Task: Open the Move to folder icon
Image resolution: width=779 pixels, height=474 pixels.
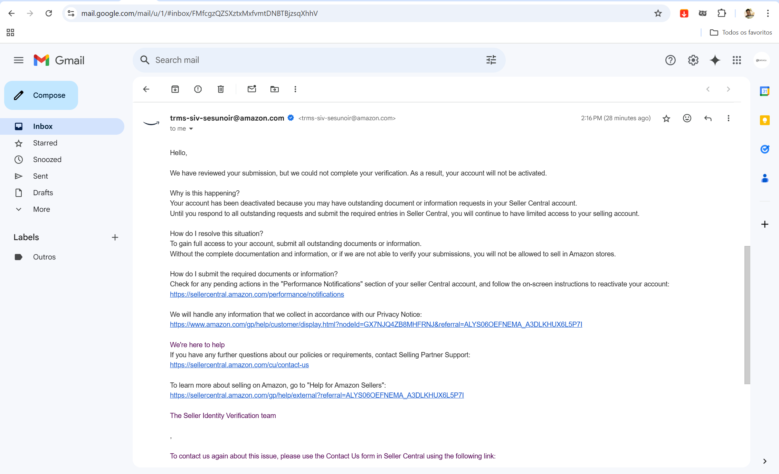Action: pos(275,89)
